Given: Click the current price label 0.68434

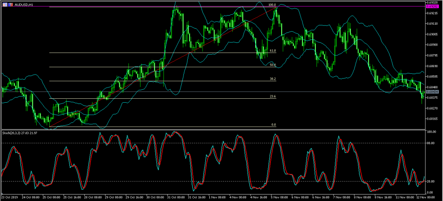Looking at the screenshot, I should (x=433, y=92).
